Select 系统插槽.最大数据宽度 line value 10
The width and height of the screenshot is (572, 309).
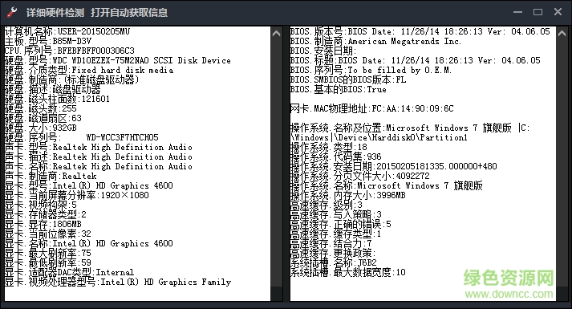pos(347,272)
